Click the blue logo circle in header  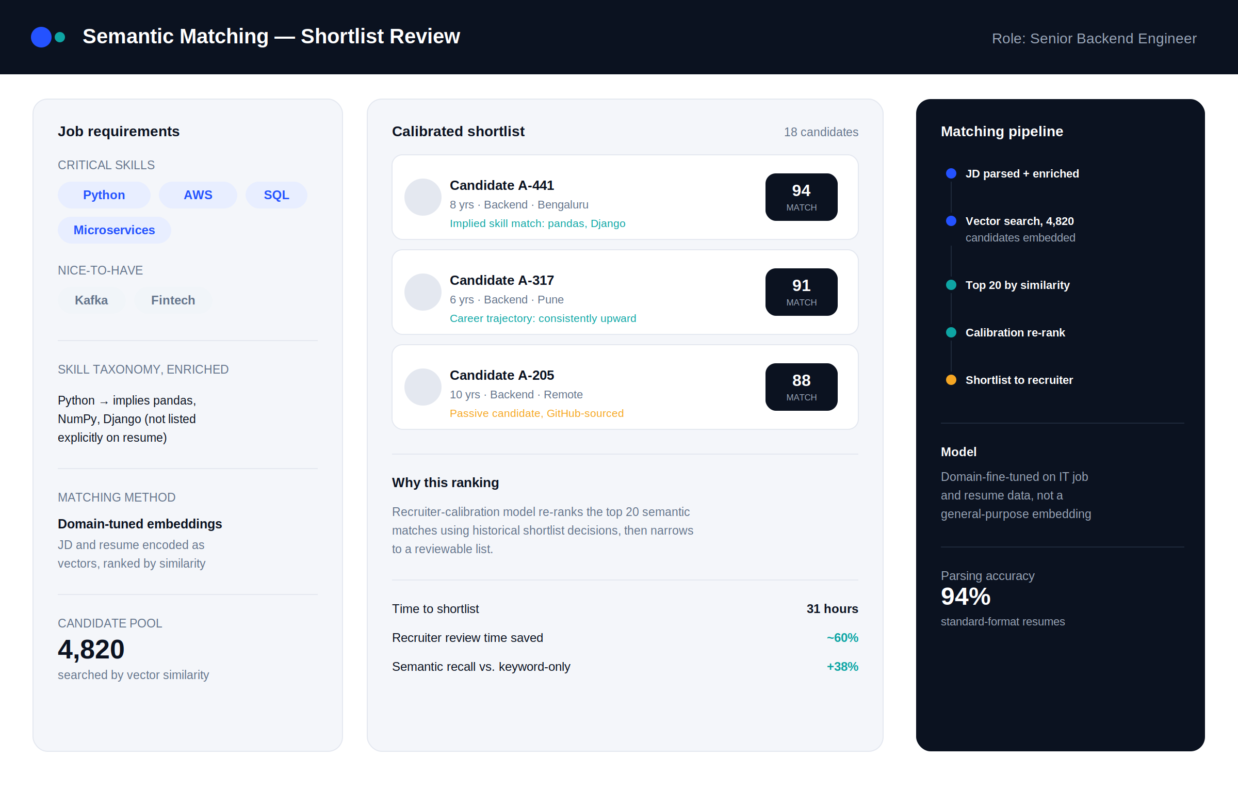point(41,37)
